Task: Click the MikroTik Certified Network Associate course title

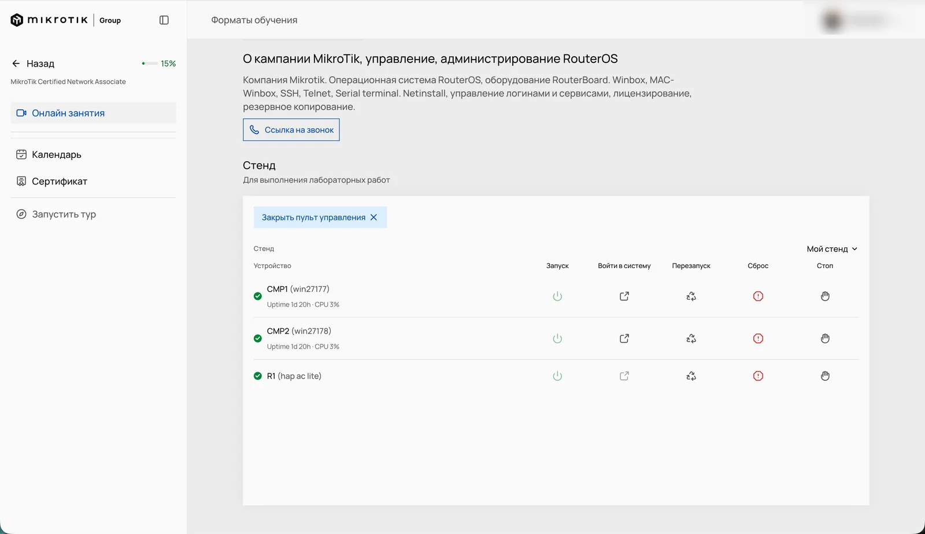Action: point(68,82)
